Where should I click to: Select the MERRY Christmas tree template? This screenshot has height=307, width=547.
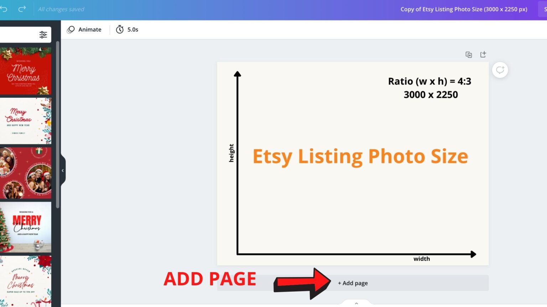(26, 227)
